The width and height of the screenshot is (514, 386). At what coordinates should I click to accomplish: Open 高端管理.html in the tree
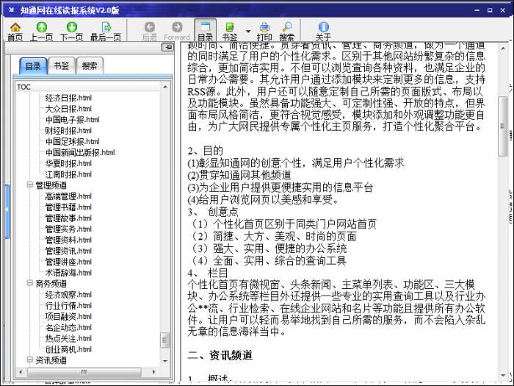pyautogui.click(x=68, y=196)
